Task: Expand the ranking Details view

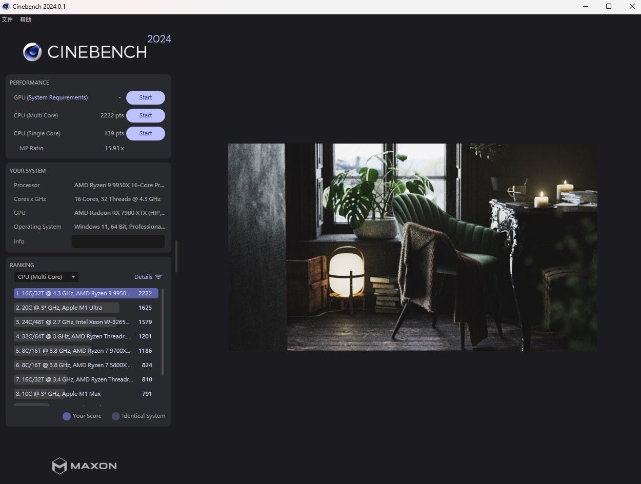Action: click(x=143, y=277)
